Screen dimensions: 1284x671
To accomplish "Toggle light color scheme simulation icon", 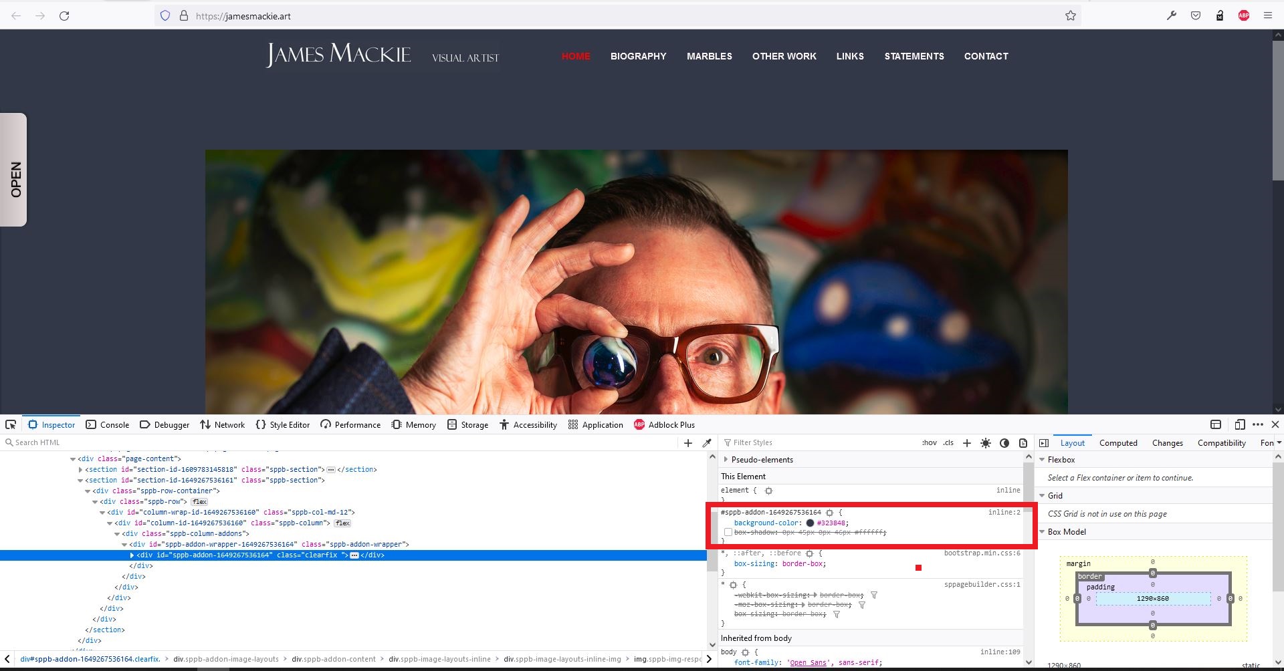I will coord(985,442).
